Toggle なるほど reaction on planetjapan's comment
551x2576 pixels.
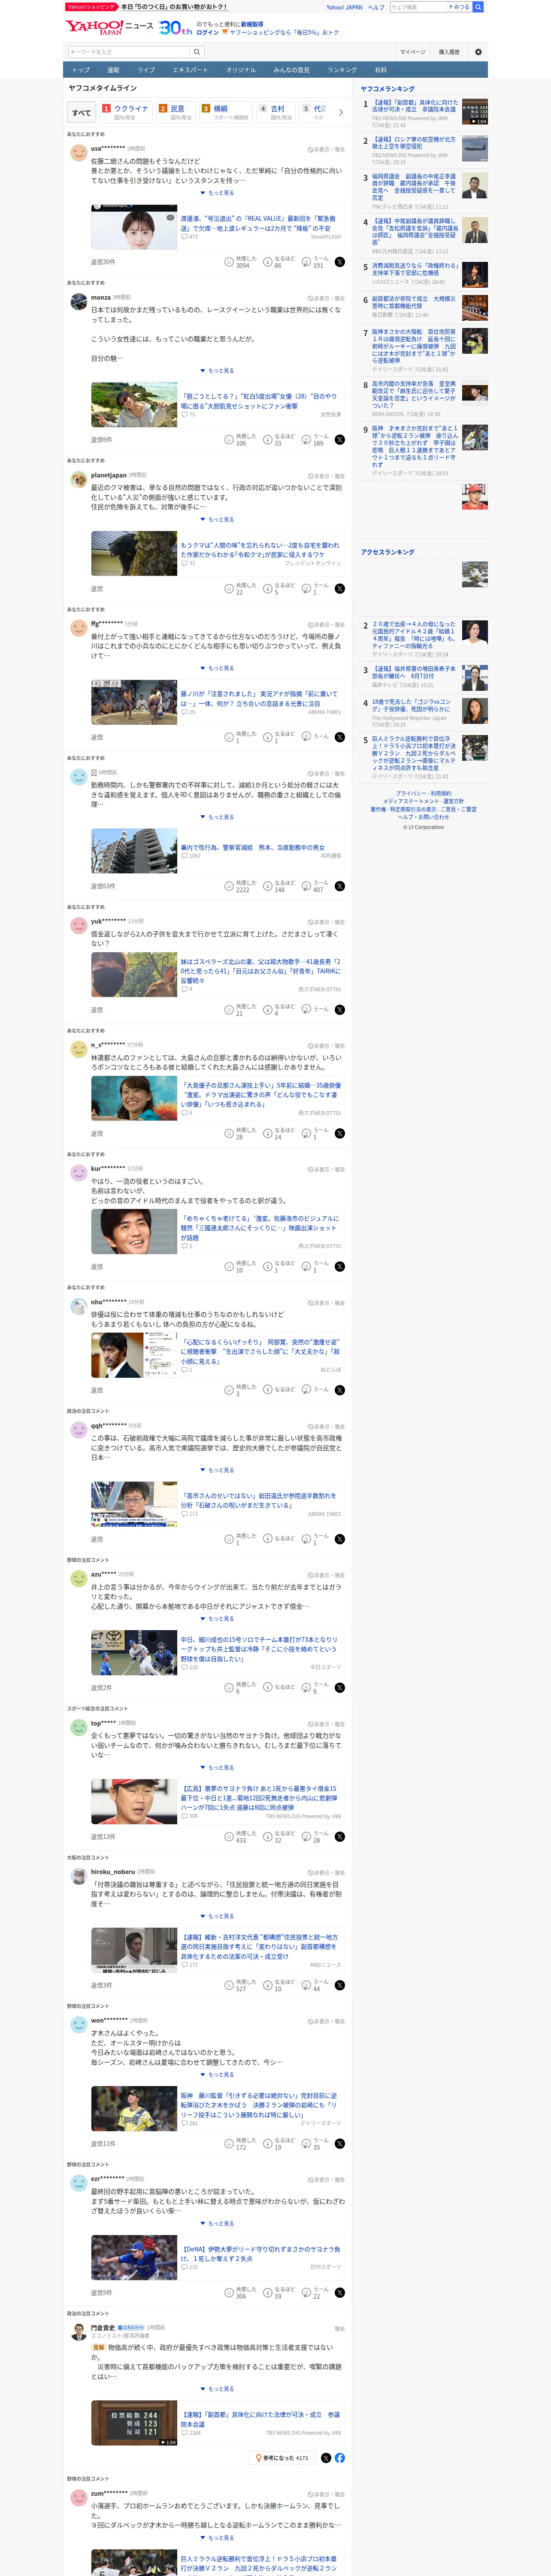(279, 589)
